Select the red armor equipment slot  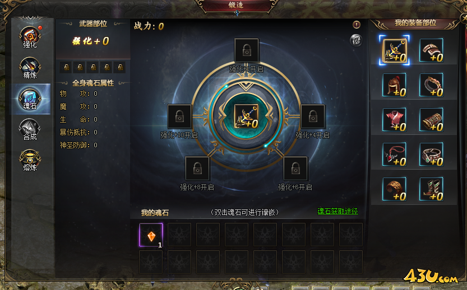tap(394, 120)
